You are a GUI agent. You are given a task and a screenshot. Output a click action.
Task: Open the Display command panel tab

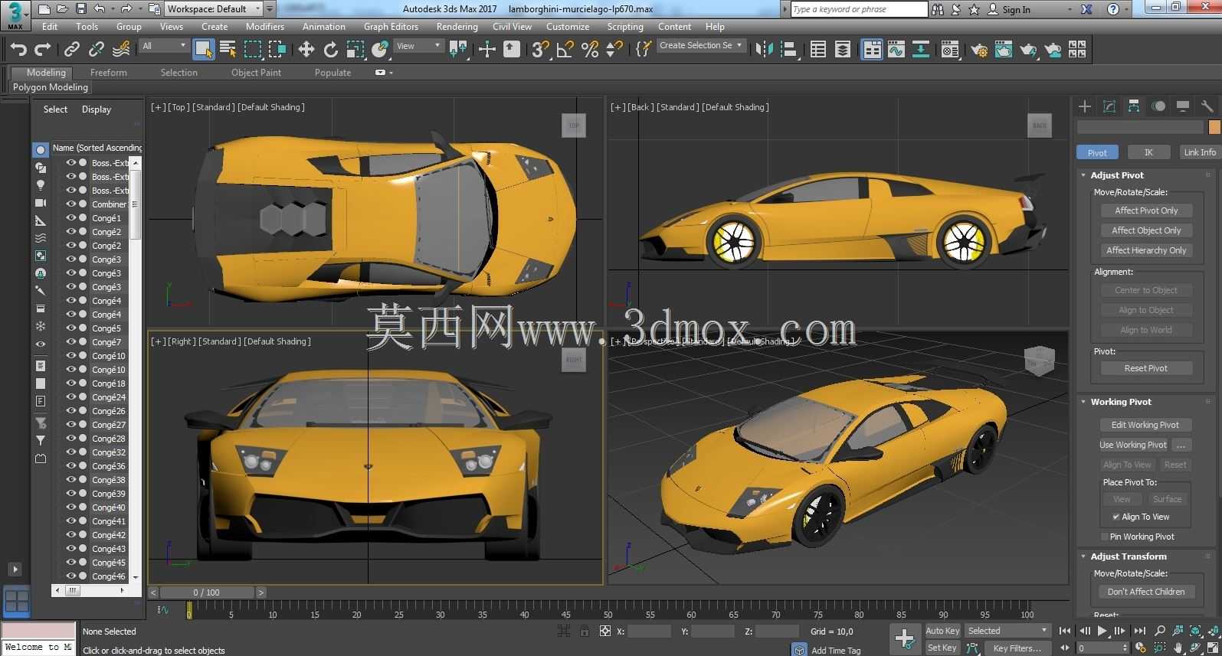(x=1183, y=106)
